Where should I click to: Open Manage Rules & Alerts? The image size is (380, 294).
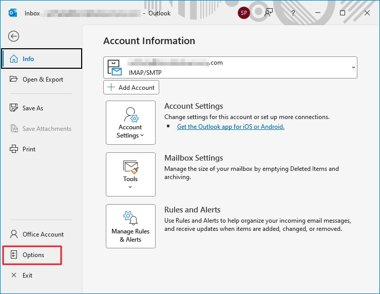130,226
